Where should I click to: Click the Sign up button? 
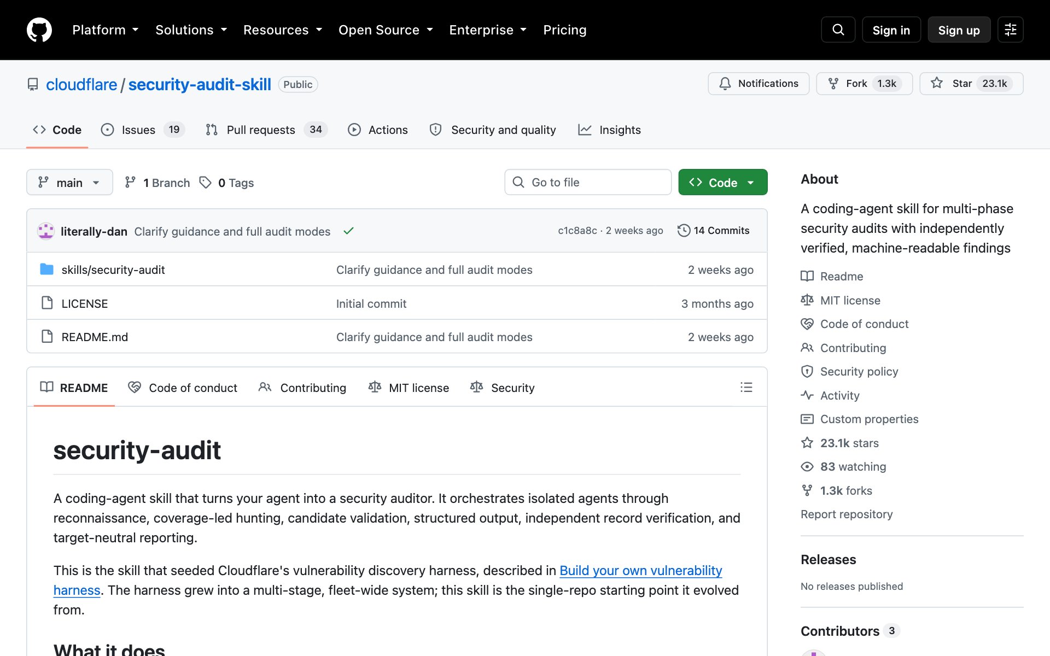pos(959,30)
